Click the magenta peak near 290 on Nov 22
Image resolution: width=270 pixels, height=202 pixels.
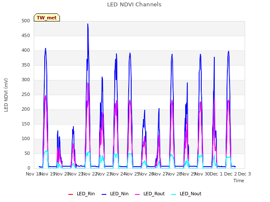(88, 83)
